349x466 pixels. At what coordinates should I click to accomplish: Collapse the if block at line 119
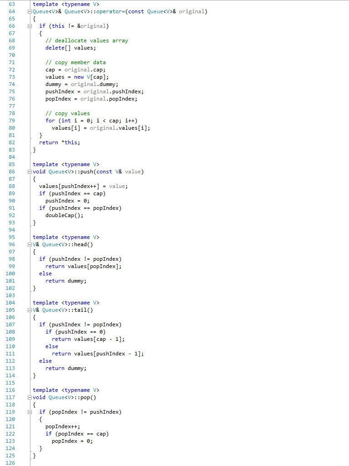30,412
